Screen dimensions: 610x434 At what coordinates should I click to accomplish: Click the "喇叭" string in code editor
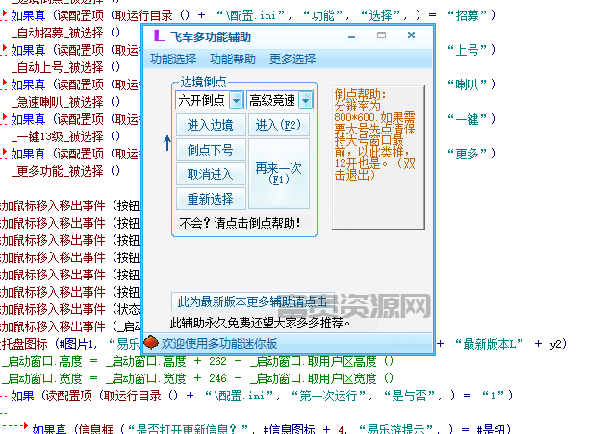[x=467, y=84]
